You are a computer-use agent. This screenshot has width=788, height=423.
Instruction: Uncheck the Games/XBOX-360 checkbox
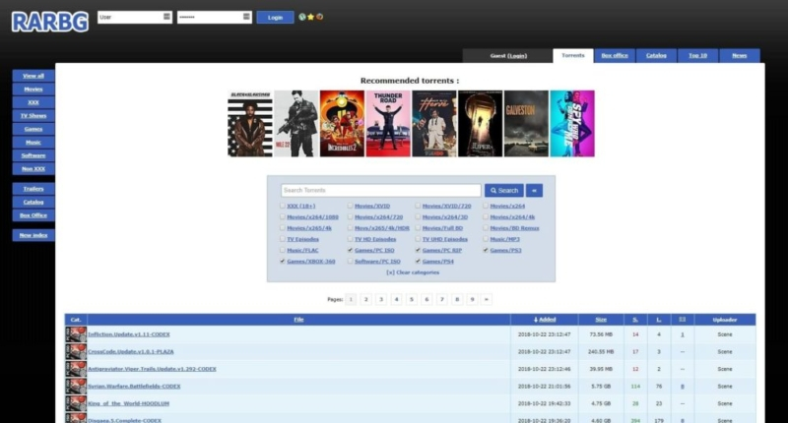click(283, 261)
